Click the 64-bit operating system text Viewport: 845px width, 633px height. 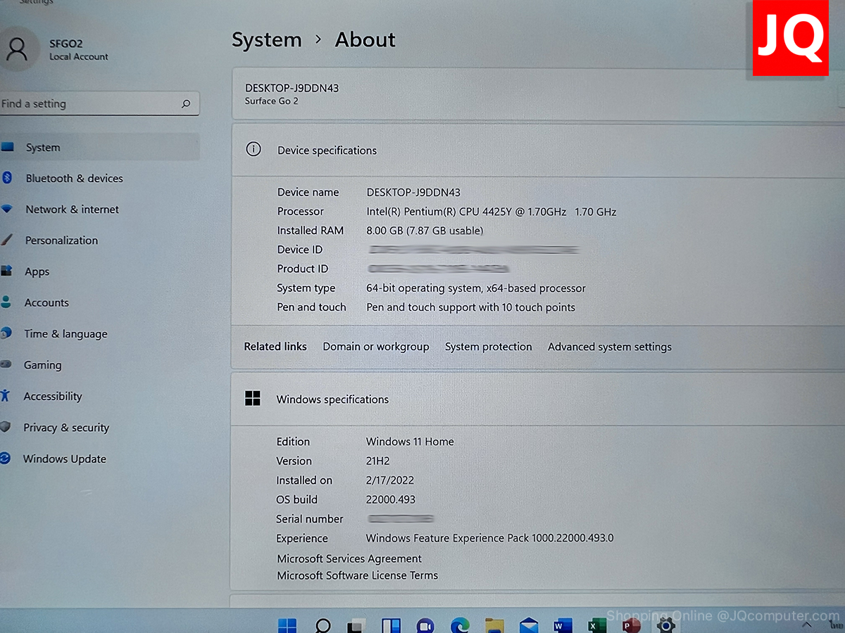coord(476,288)
